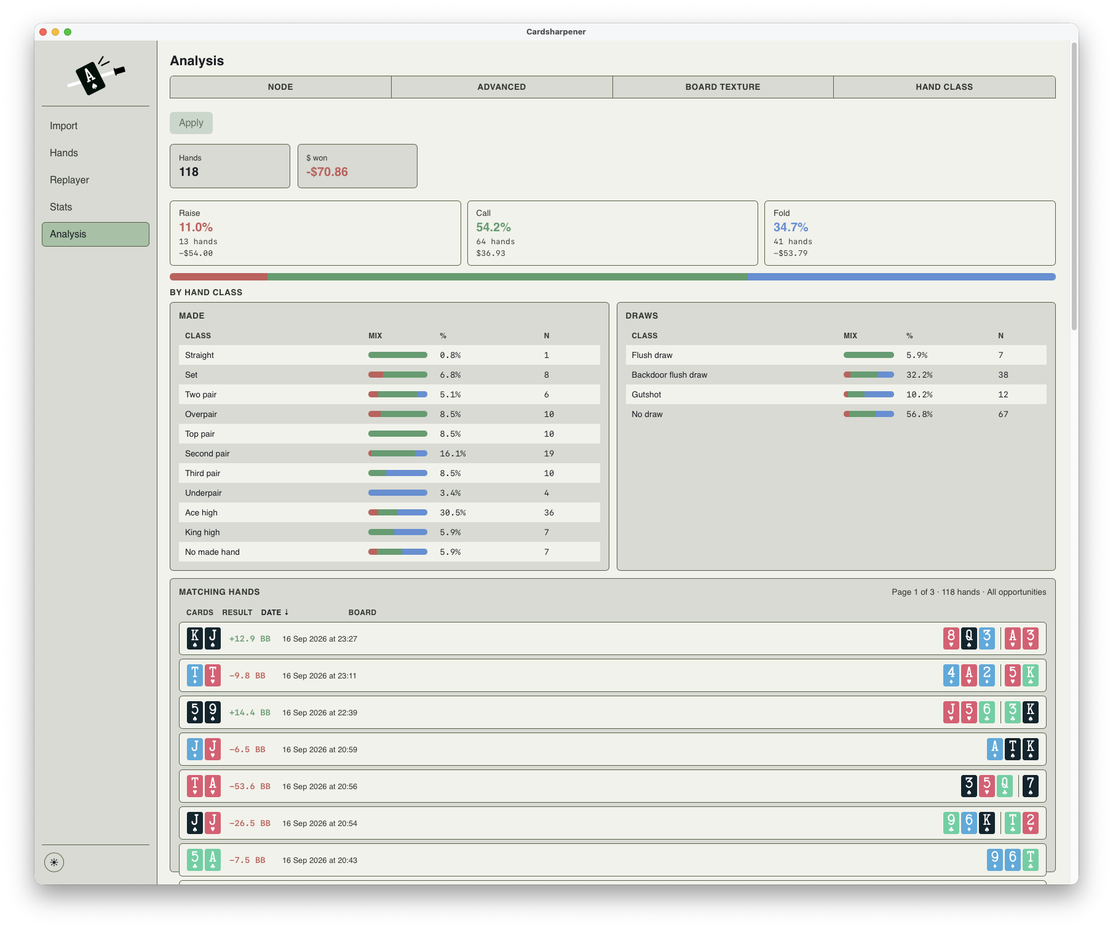Switch to the NODE tab
The height and width of the screenshot is (930, 1113).
pyautogui.click(x=280, y=87)
